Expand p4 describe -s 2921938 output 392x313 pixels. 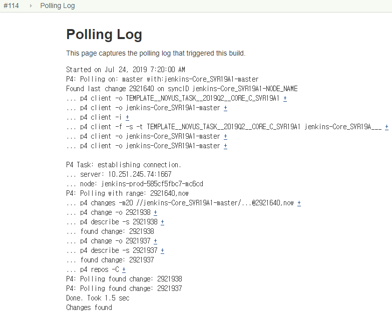(x=162, y=222)
